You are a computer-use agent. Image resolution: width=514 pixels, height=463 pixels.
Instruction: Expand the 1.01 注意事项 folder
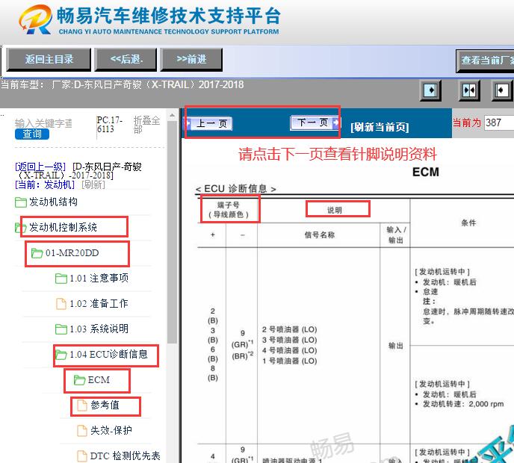(x=99, y=279)
